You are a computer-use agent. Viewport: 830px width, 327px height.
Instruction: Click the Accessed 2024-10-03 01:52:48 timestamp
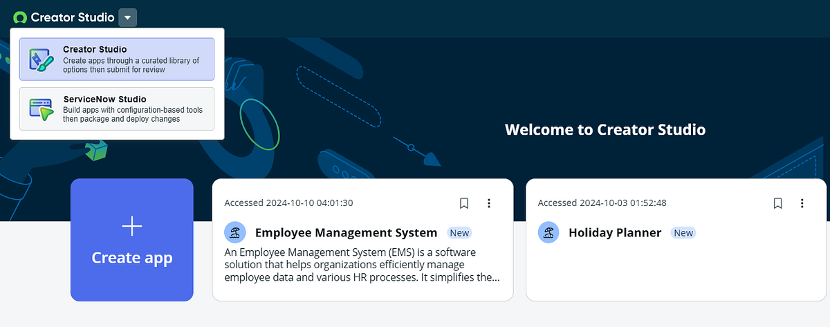pyautogui.click(x=602, y=203)
